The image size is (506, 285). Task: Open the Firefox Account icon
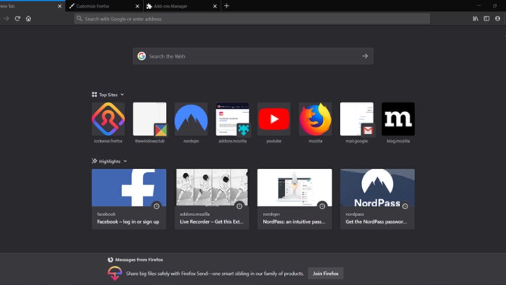point(498,19)
